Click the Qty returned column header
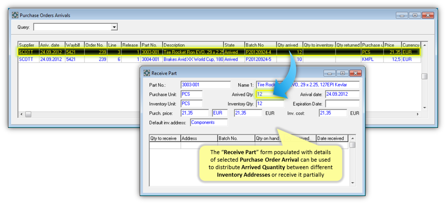Viewport: 446px width, 204px height. pyautogui.click(x=348, y=45)
